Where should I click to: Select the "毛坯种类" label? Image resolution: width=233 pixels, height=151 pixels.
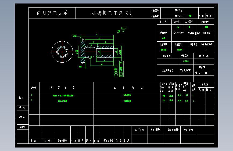tap(163, 33)
